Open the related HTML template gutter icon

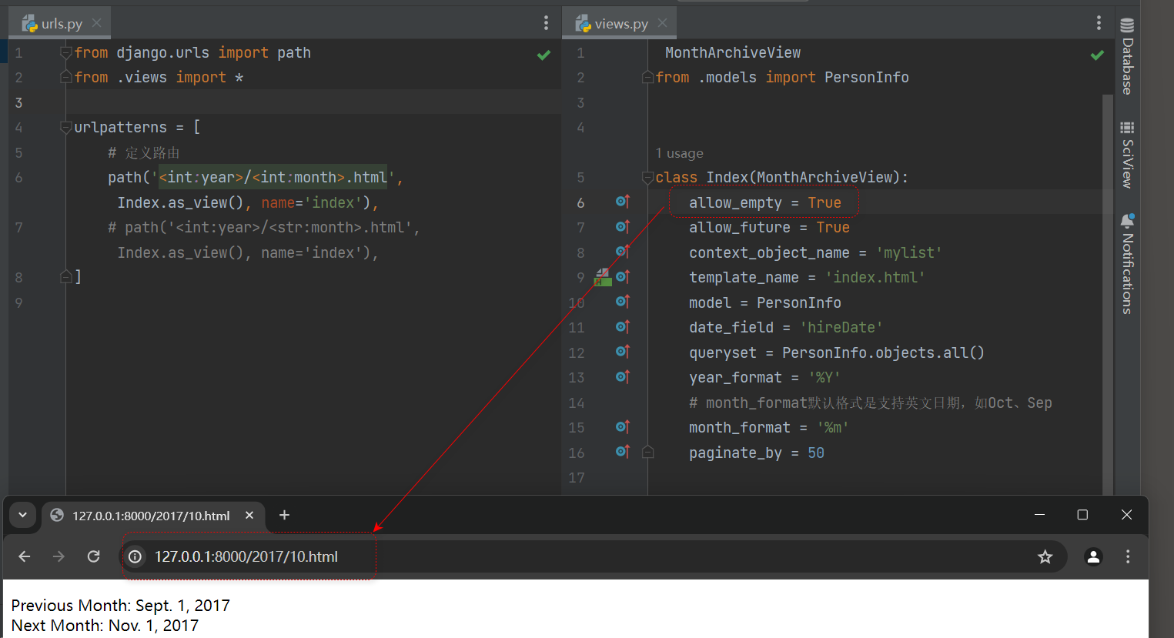(x=603, y=277)
